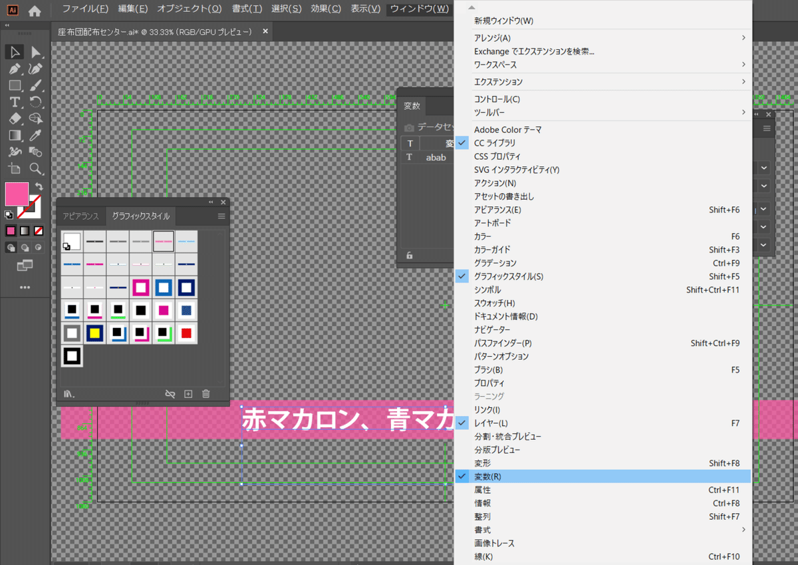This screenshot has width=798, height=565.
Task: Open the ファイル(F) menu
Action: pos(85,9)
